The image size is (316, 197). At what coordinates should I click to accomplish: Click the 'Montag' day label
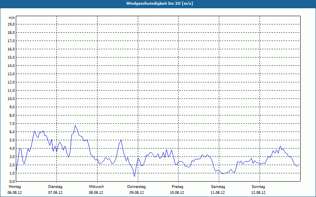(15, 187)
